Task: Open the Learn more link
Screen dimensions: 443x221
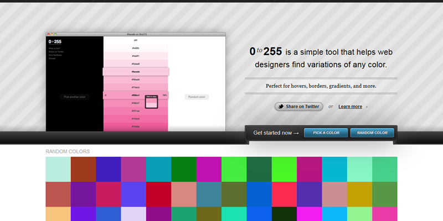Action: point(350,107)
